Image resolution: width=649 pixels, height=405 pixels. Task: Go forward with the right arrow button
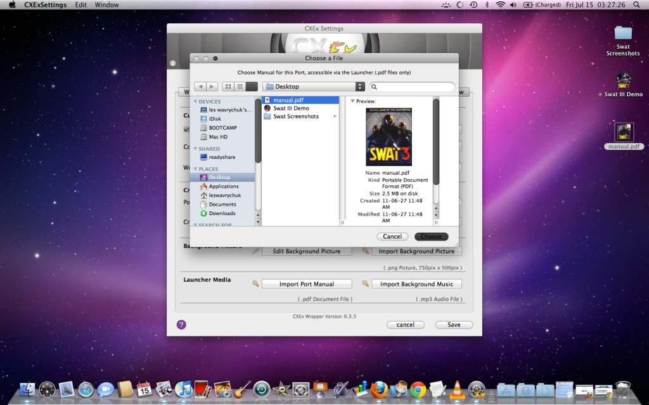(212, 86)
